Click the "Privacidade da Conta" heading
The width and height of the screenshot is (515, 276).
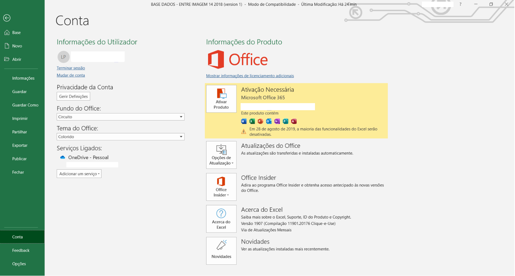point(85,87)
